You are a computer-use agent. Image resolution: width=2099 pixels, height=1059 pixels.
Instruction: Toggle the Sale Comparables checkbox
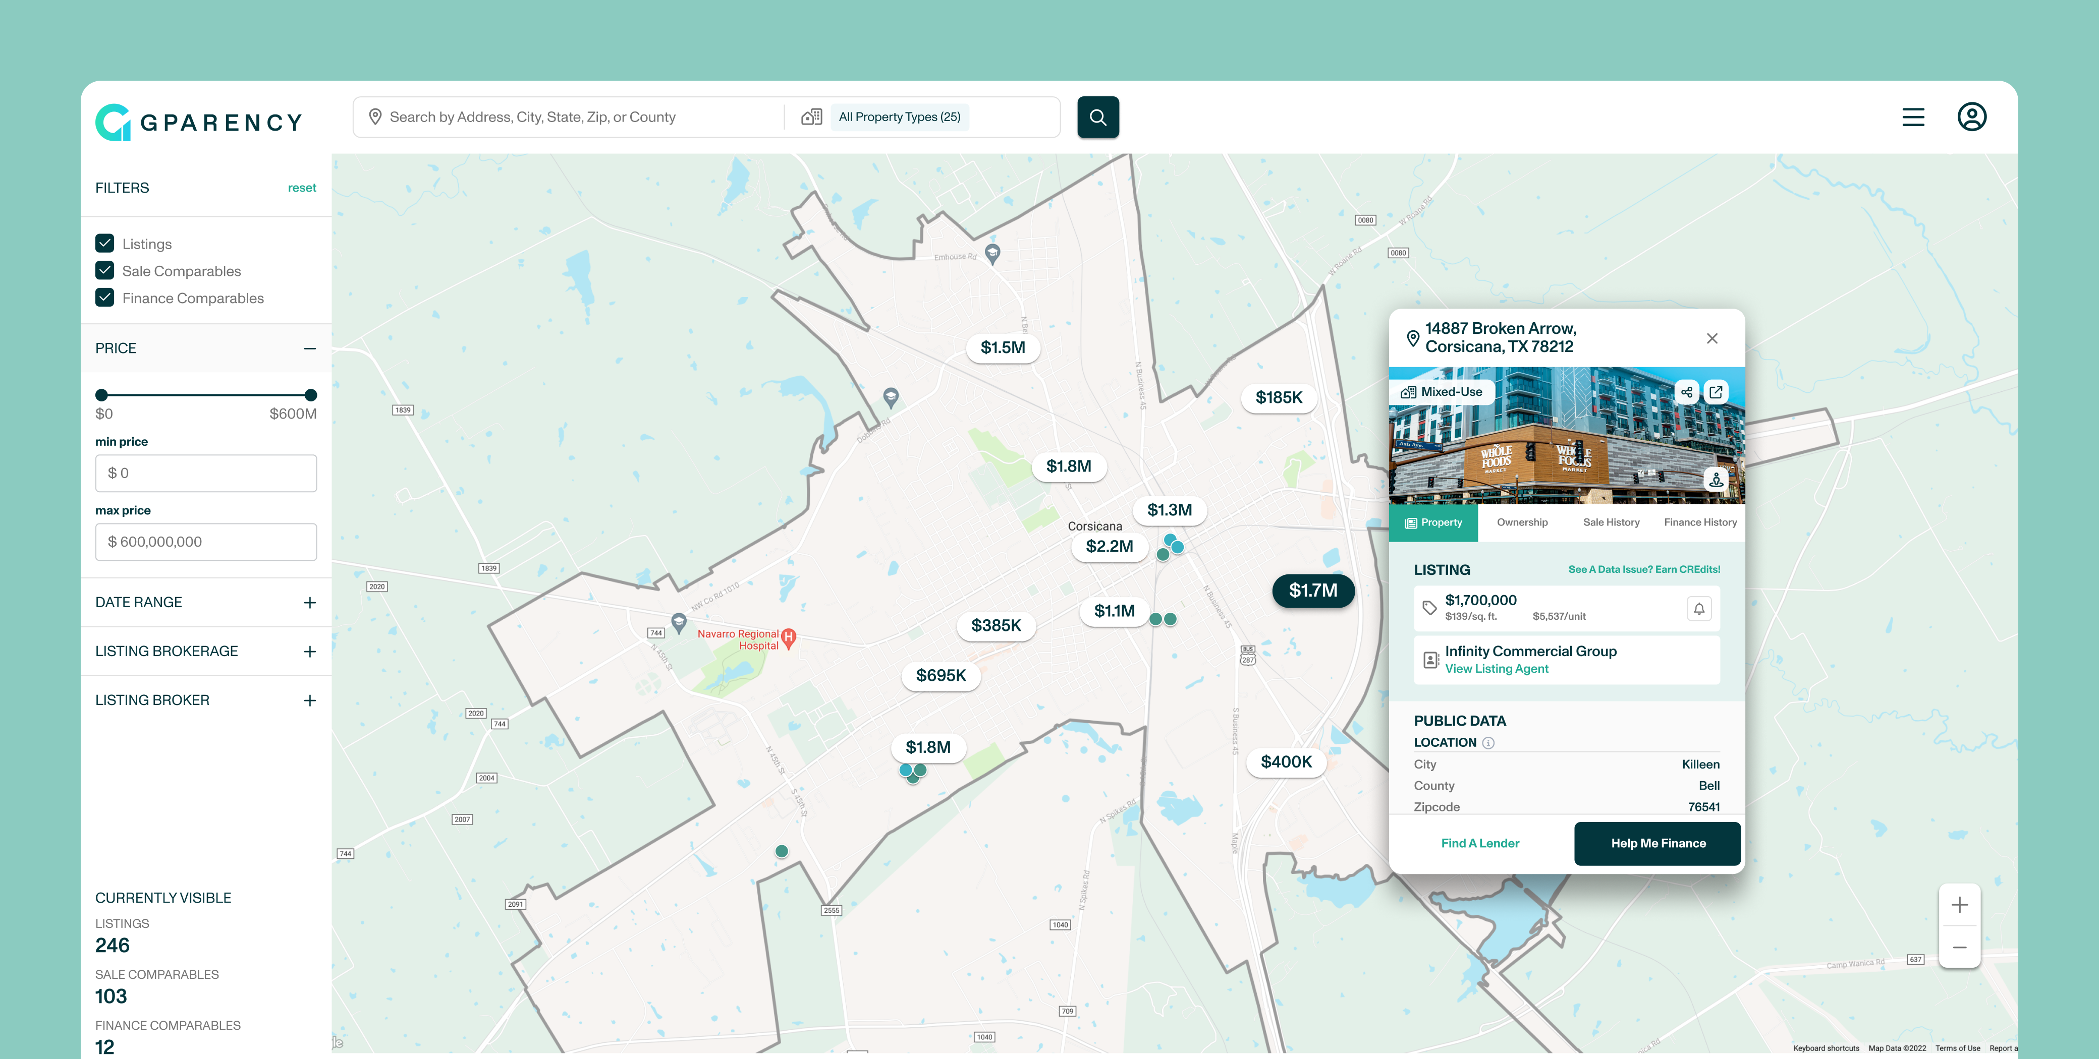[105, 270]
